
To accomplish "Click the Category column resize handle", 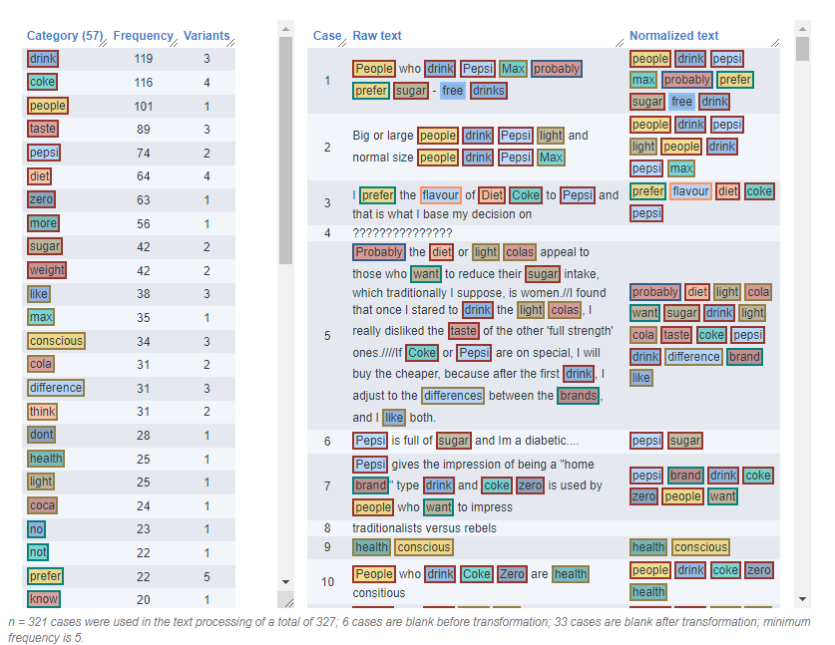I will pos(104,41).
